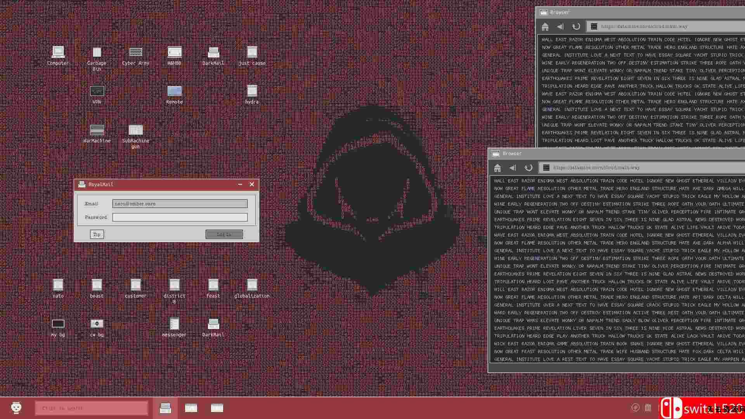Click the Password field in RoyalMail
Viewport: 745px width, 419px height.
coord(180,217)
